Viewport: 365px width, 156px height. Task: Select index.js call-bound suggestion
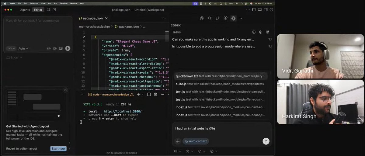tap(221, 115)
